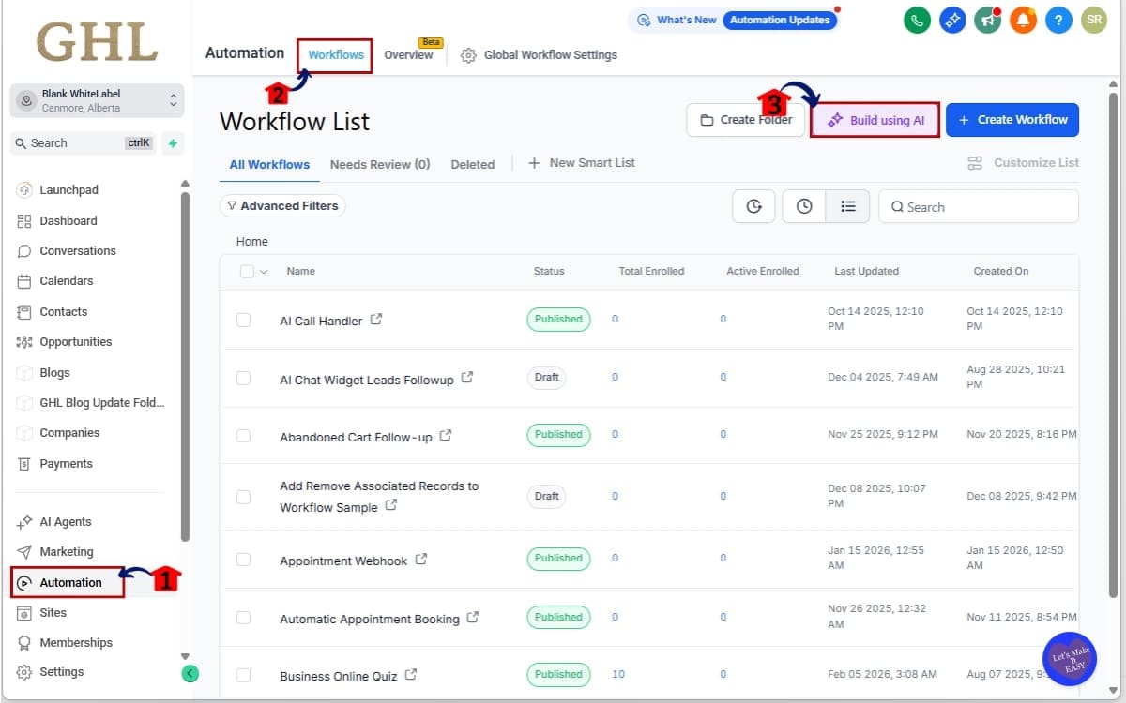Open the orange notifications bell

pos(1024,20)
